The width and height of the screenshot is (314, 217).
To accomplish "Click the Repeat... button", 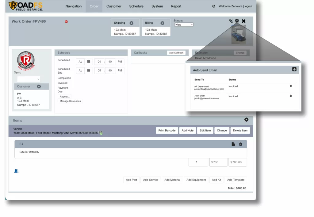I will tap(64, 97).
